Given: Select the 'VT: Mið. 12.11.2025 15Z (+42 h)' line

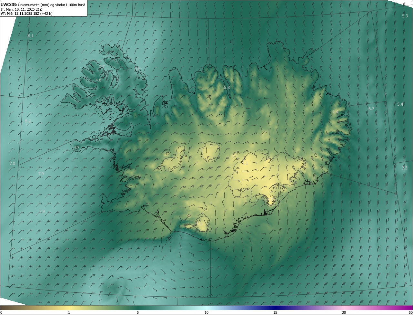Looking at the screenshot, I should point(26,14).
